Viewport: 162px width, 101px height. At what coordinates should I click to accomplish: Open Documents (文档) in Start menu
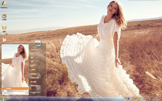pos(32,54)
